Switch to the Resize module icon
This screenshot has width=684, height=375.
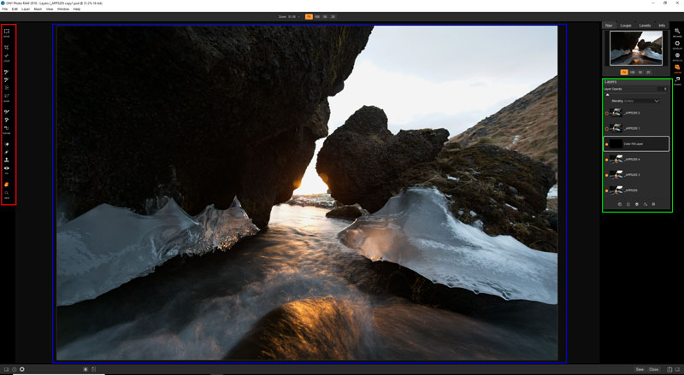click(x=677, y=79)
